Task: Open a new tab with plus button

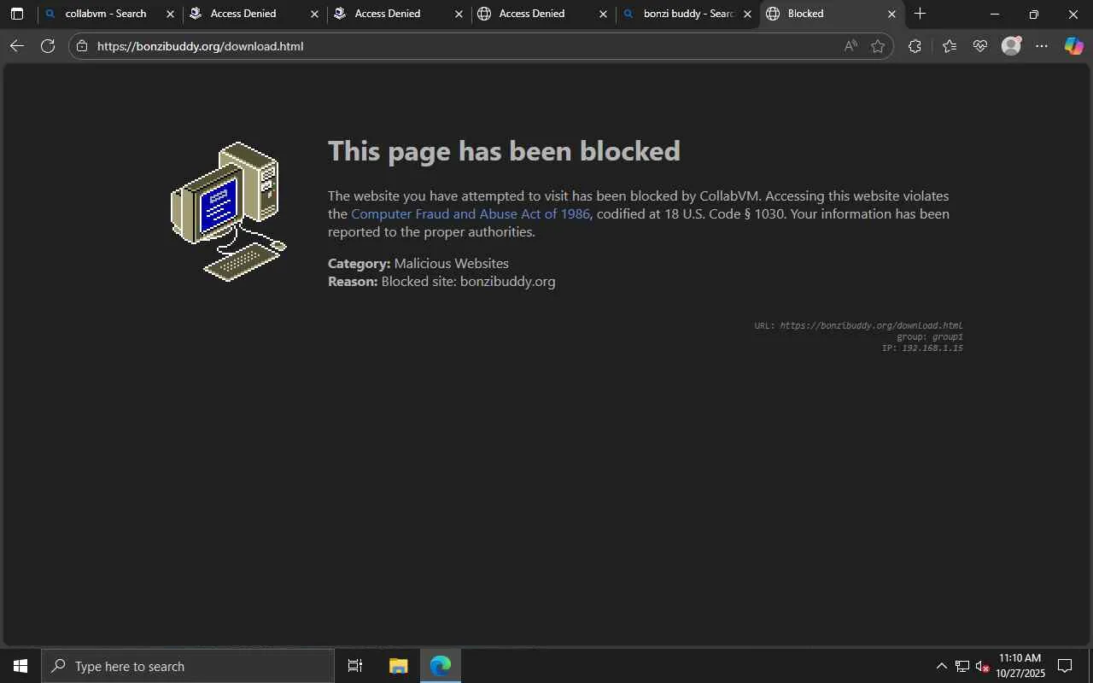Action: (920, 14)
